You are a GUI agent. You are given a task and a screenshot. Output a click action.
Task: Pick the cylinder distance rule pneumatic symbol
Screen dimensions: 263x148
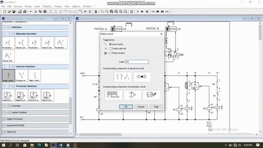(x=113, y=95)
